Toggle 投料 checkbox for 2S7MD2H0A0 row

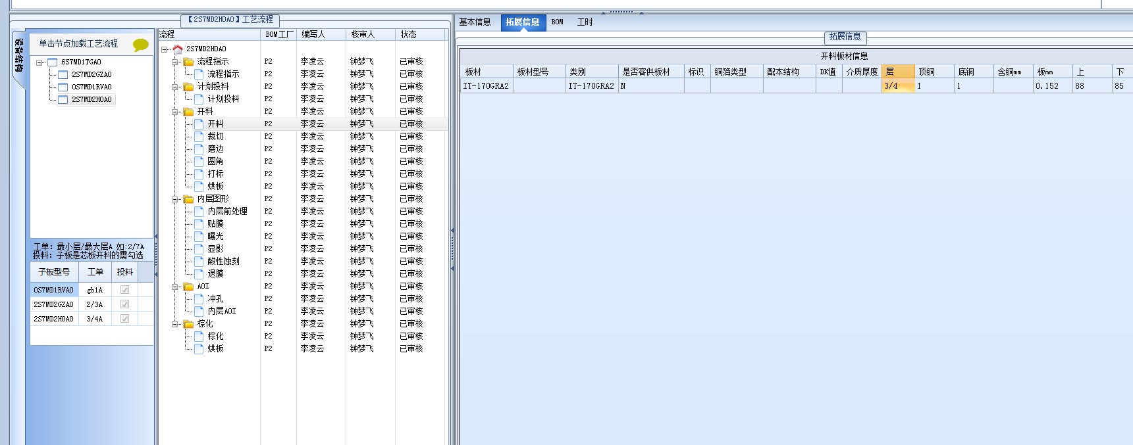tap(124, 319)
